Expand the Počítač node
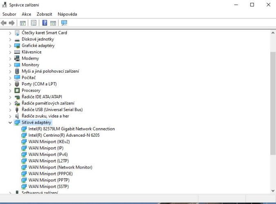Image resolution: width=276 pixels, height=204 pixels. [x=10, y=78]
